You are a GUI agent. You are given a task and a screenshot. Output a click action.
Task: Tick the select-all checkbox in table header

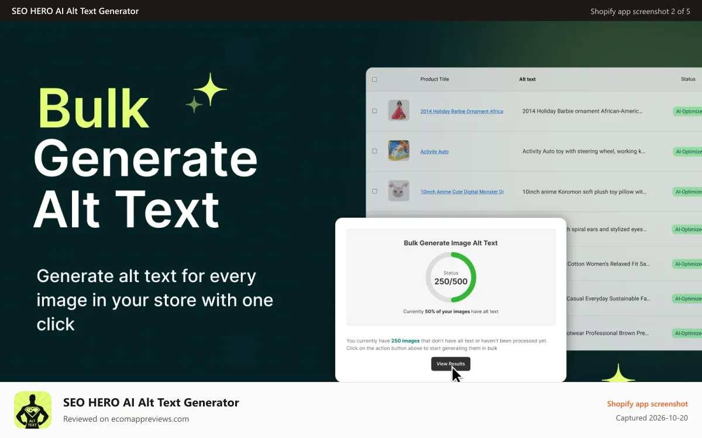pyautogui.click(x=374, y=79)
